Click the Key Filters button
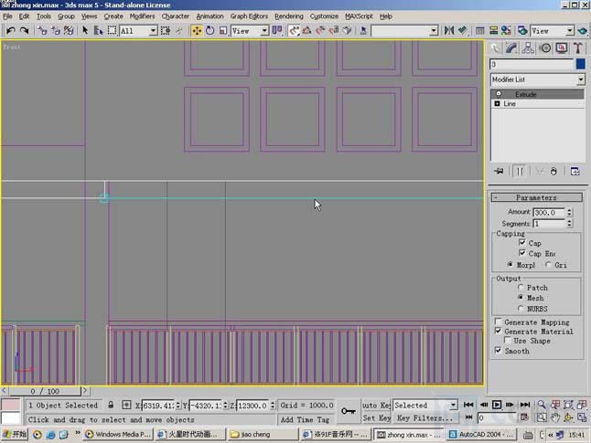Viewport: 591px width, 443px height. click(424, 417)
